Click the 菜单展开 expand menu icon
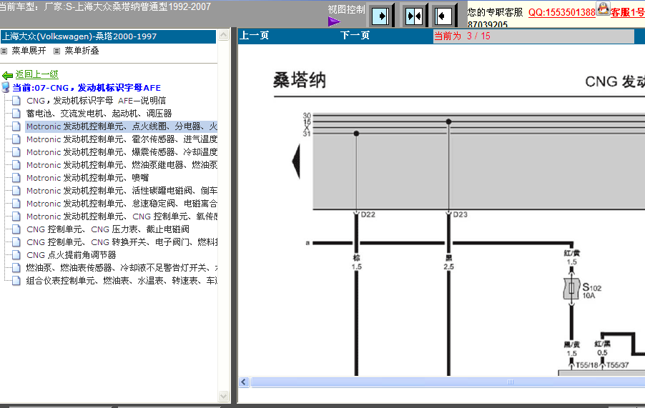The width and height of the screenshot is (645, 408). pos(4,51)
